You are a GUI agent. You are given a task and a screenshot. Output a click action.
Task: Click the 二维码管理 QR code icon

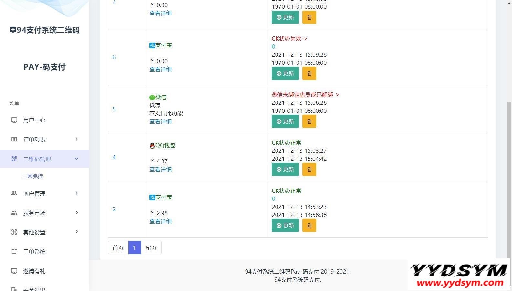pyautogui.click(x=14, y=159)
